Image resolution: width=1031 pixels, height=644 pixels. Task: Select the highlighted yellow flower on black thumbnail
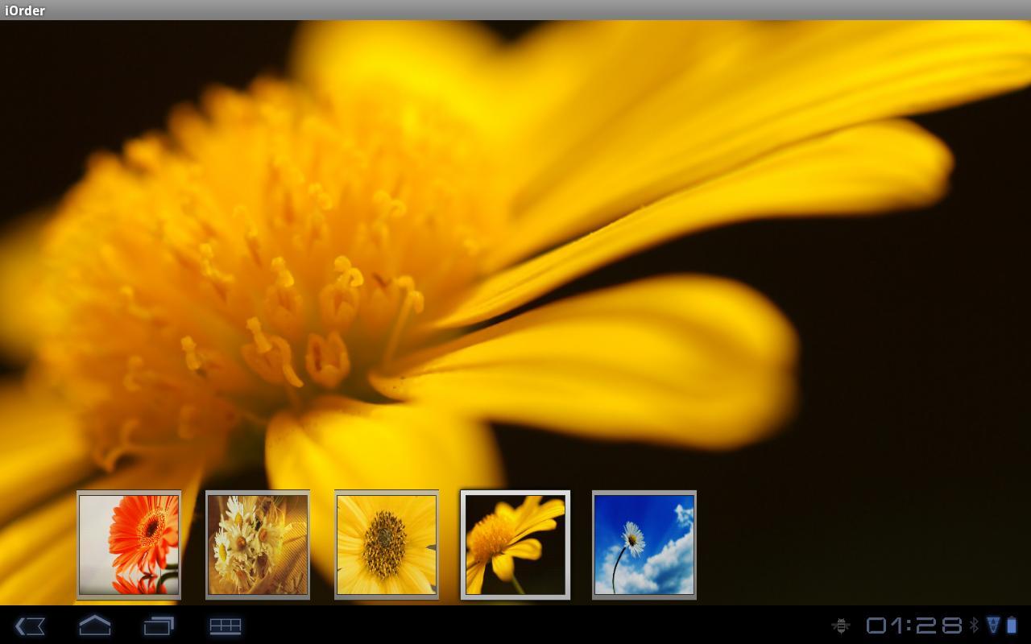pyautogui.click(x=515, y=545)
